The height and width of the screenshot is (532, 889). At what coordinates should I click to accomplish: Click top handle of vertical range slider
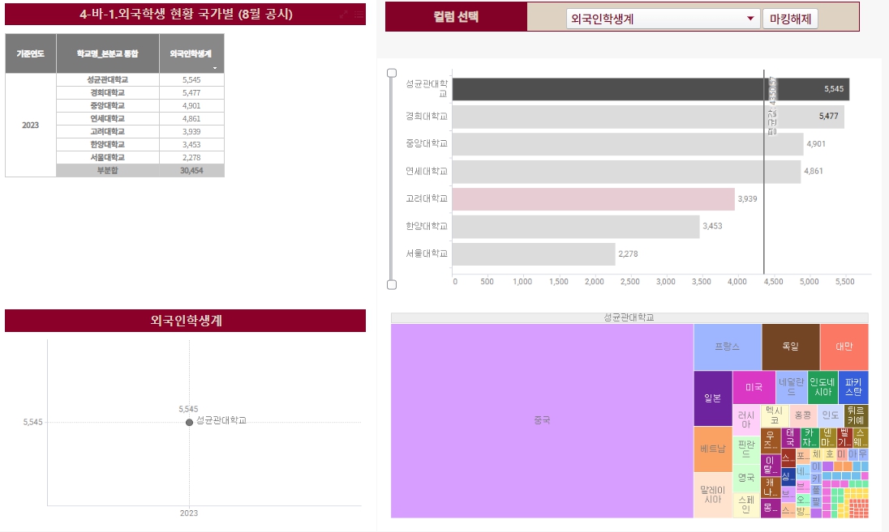(392, 73)
